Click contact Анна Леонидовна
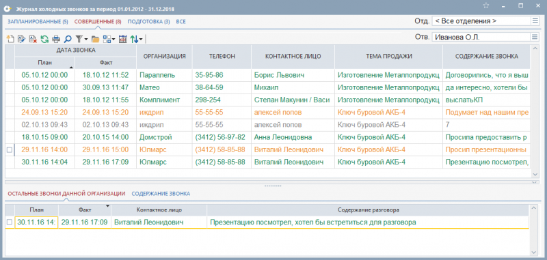The width and height of the screenshot is (547, 260). click(x=283, y=137)
